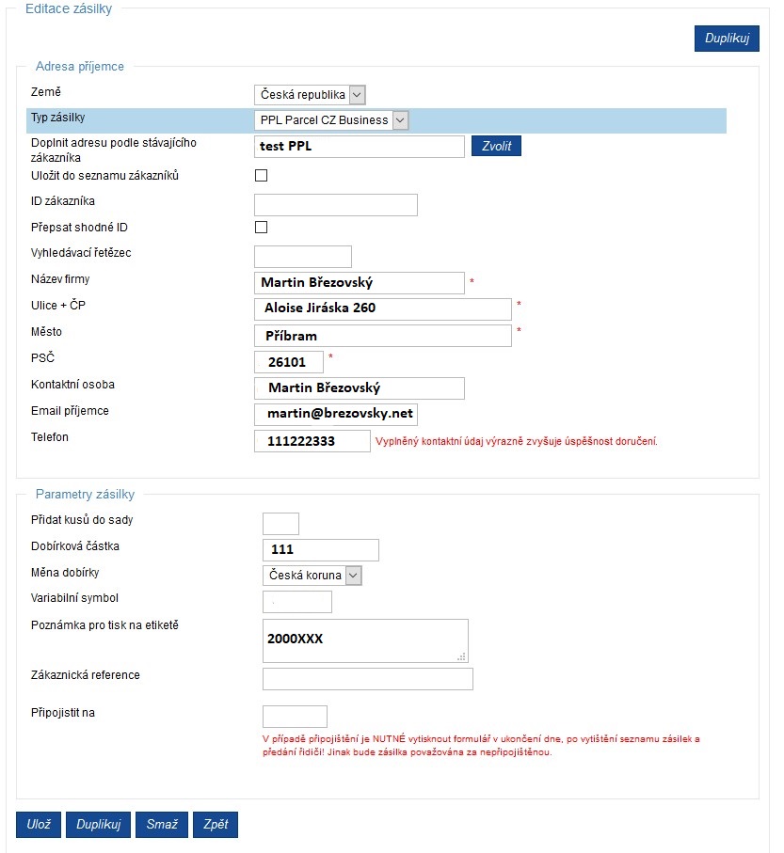The height and width of the screenshot is (853, 784).
Task: Click the Telefon field with 111222333
Action: pyautogui.click(x=312, y=441)
